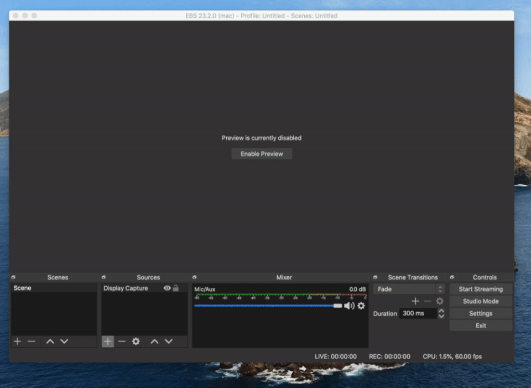Viewport: 531px width, 388px height.
Task: Click Scene Transitions panel title
Action: point(413,277)
